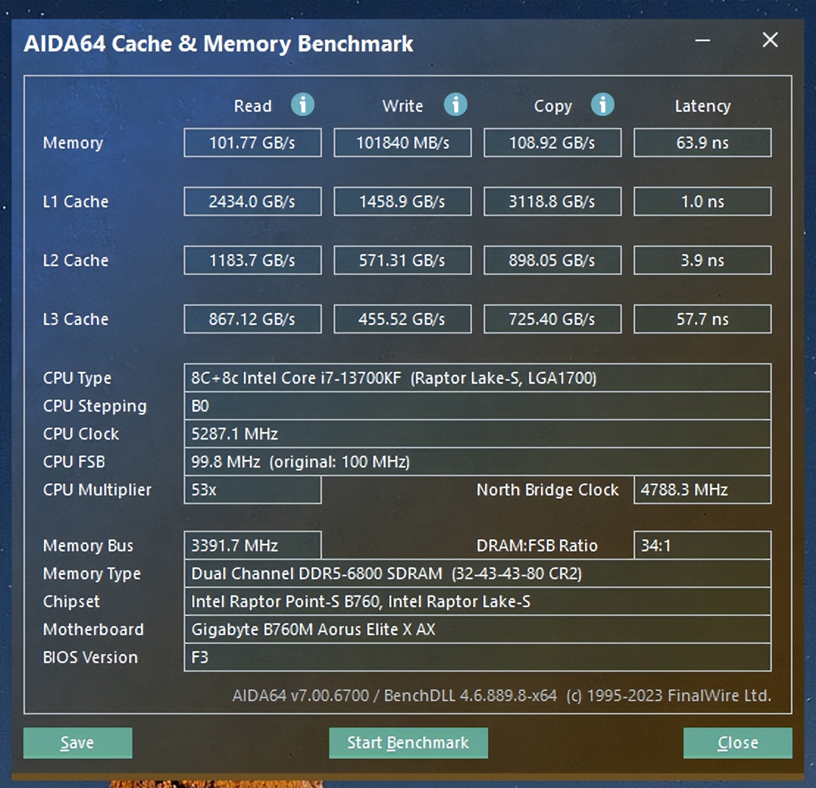
Task: Click the BIOS Version label
Action: click(x=90, y=658)
